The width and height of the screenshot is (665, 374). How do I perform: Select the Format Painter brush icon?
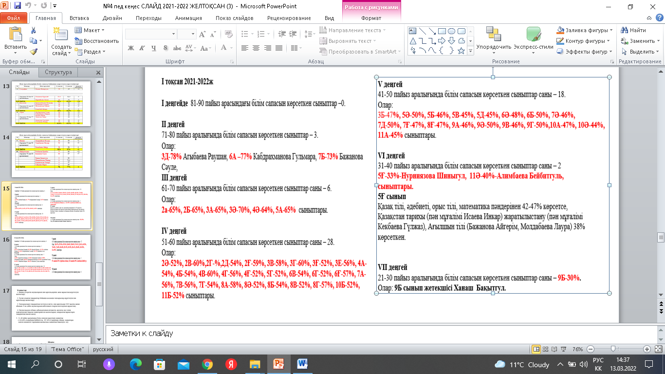click(33, 52)
